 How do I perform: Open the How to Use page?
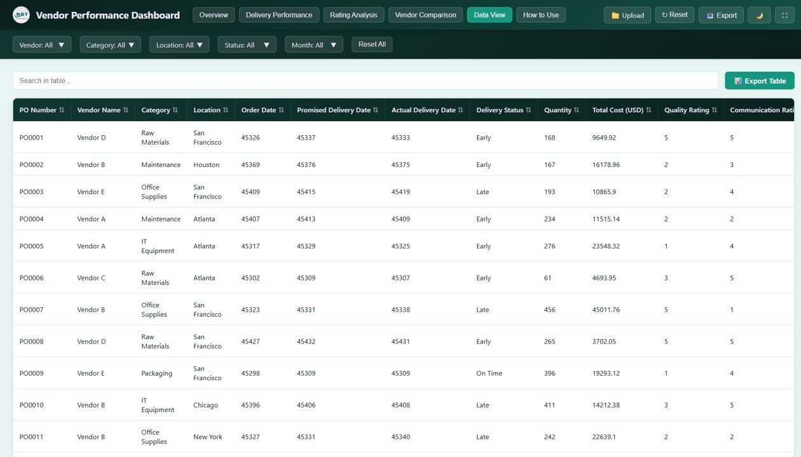pos(540,14)
